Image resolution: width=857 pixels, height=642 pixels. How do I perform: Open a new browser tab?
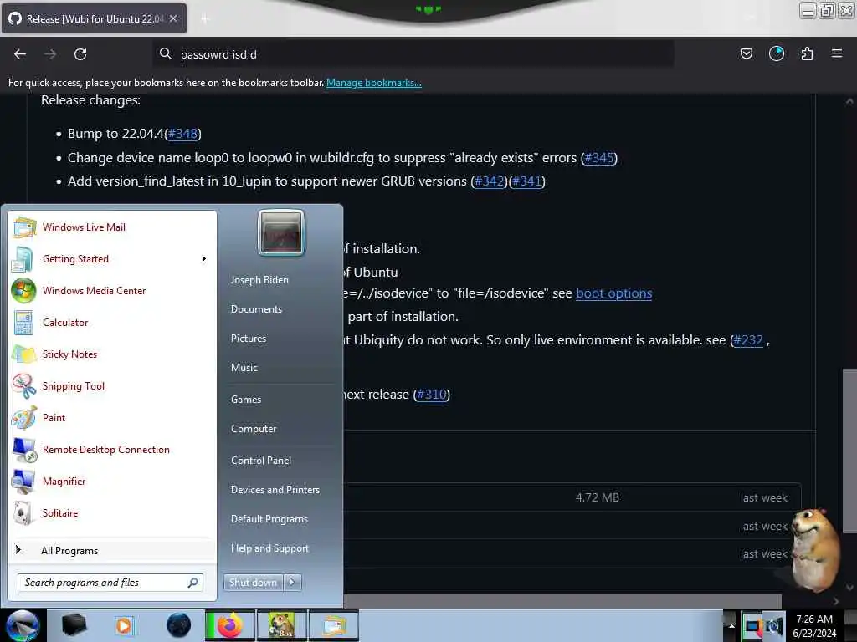coord(205,19)
